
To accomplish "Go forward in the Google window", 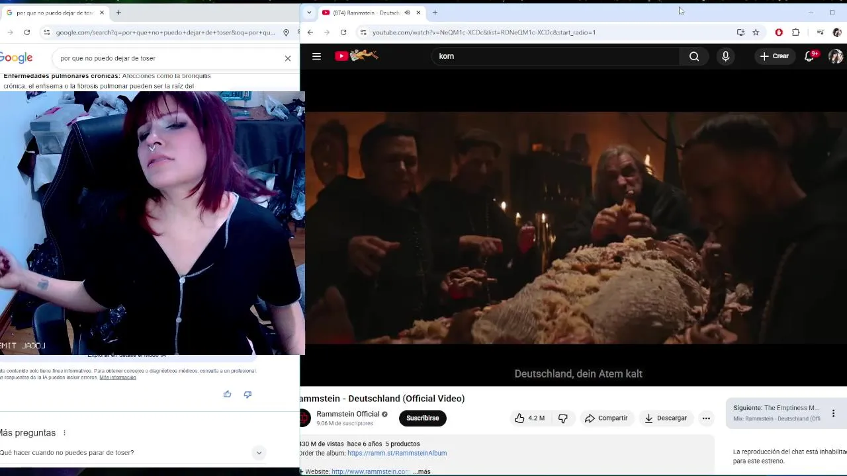I will click(10, 32).
